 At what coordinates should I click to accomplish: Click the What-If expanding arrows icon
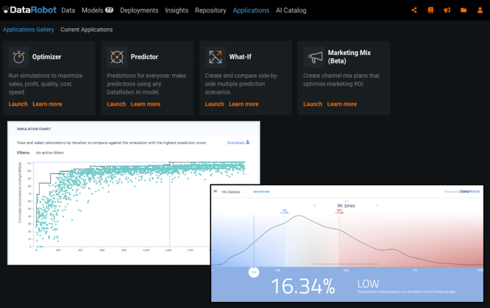click(215, 56)
